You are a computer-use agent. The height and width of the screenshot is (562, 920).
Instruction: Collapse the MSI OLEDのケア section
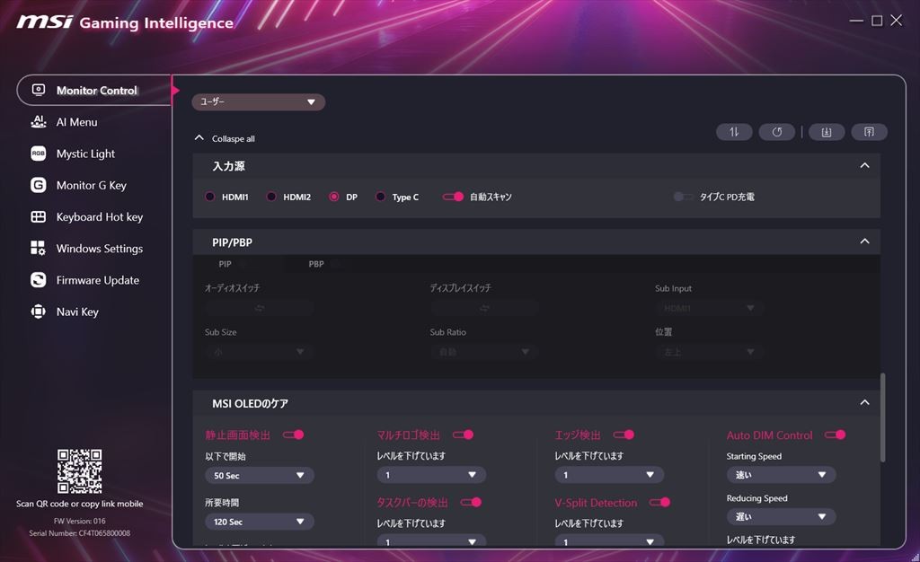(864, 402)
